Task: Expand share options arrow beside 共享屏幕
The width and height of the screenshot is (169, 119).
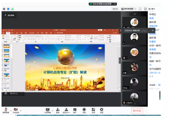Action: (53, 111)
